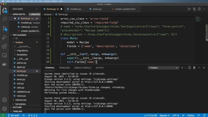Close the terminal panel
208x117 pixels.
tap(204, 68)
